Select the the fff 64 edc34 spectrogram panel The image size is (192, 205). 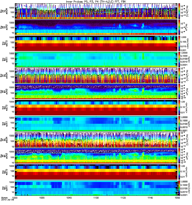[96, 140]
